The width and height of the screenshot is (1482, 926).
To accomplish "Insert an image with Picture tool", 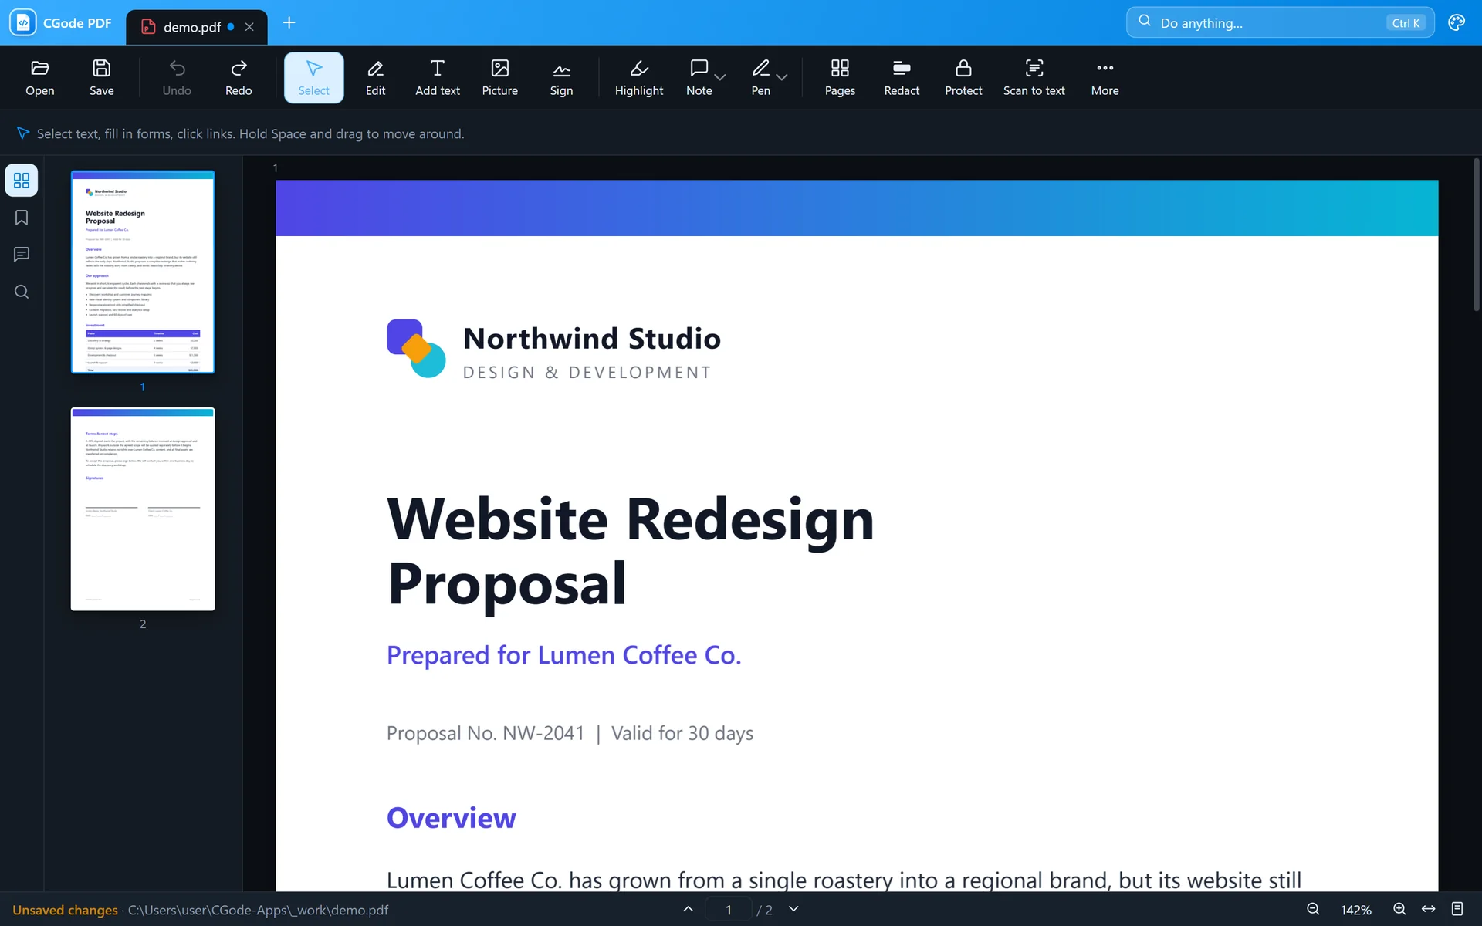I will pos(500,77).
